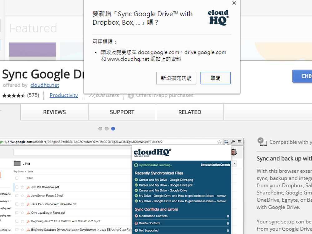
Task: Select the wrench icon in the toolbar
Action: pyautogui.click(x=232, y=141)
